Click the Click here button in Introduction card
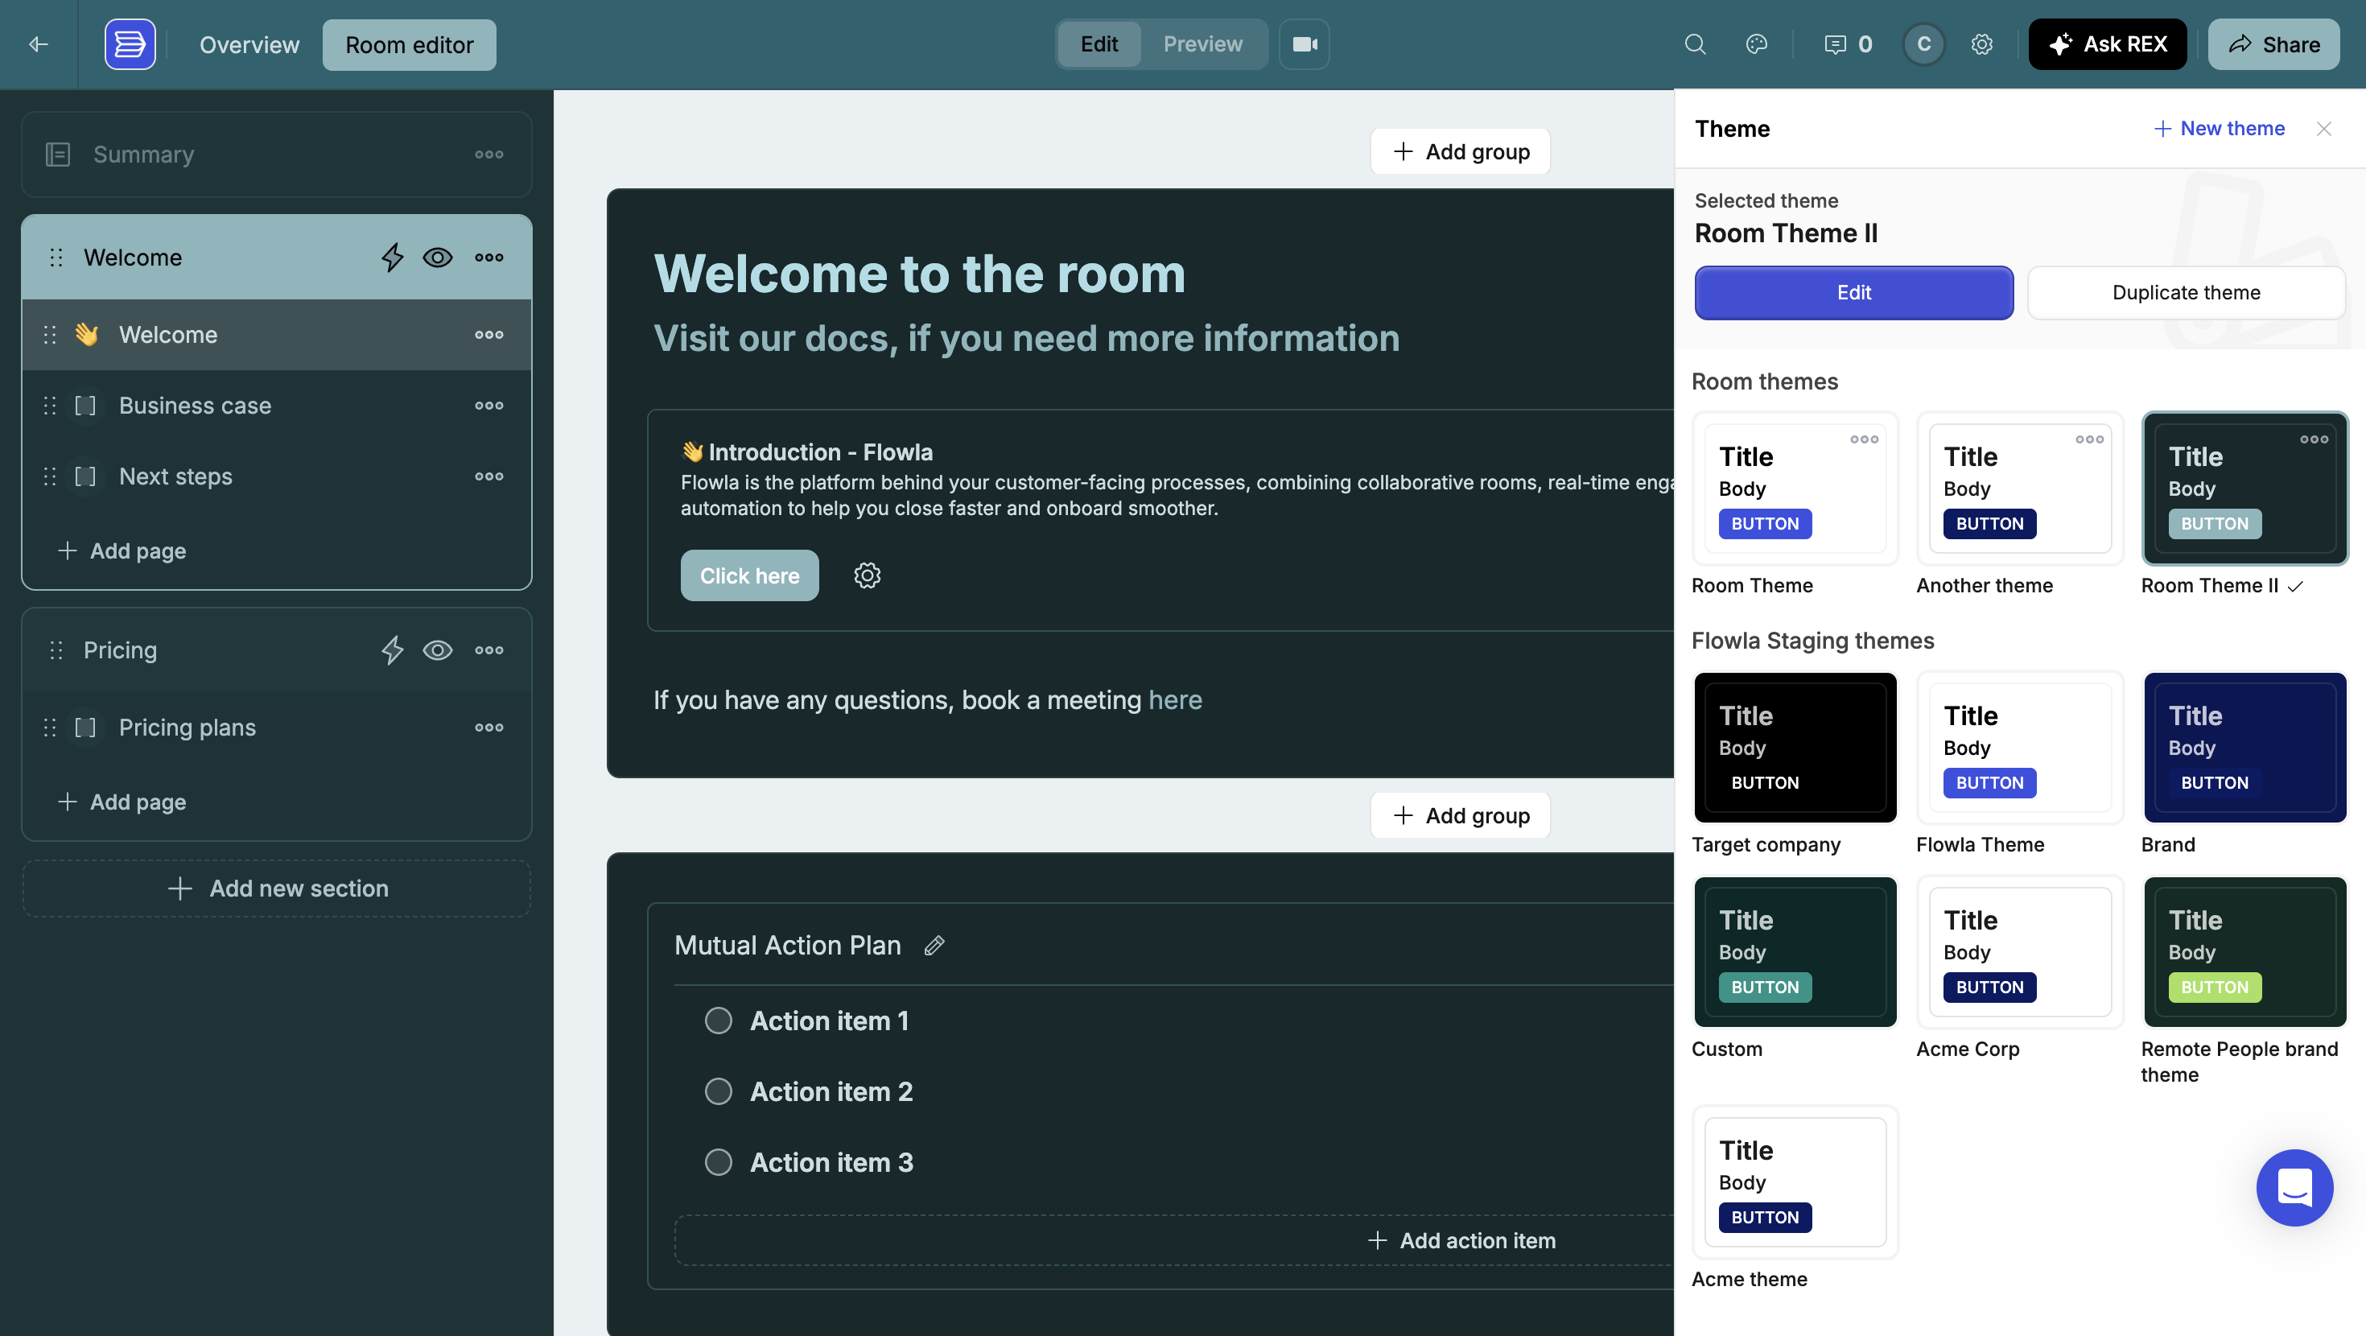 point(748,575)
